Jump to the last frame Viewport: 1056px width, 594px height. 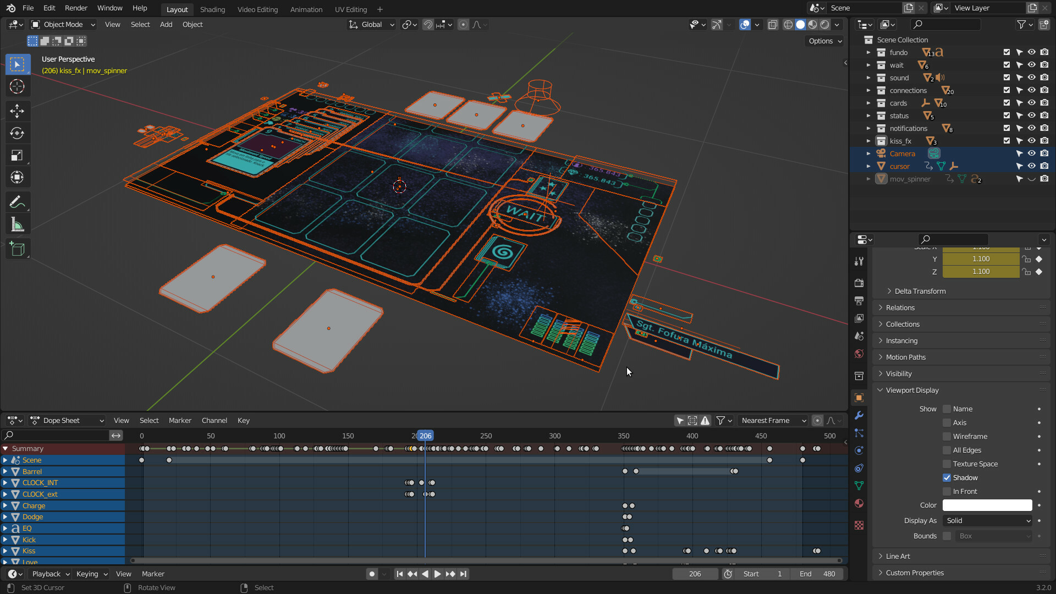click(463, 574)
